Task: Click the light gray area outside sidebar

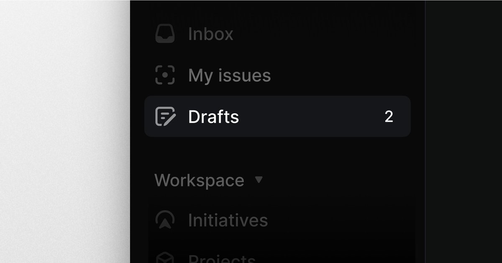Action: click(x=63, y=125)
